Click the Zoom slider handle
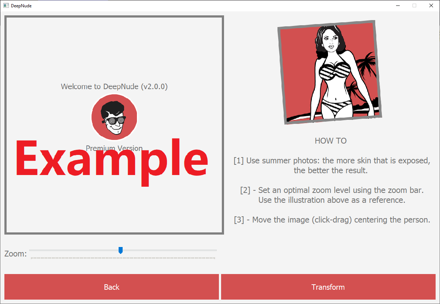Screen dimensions: 440x304 [120, 250]
